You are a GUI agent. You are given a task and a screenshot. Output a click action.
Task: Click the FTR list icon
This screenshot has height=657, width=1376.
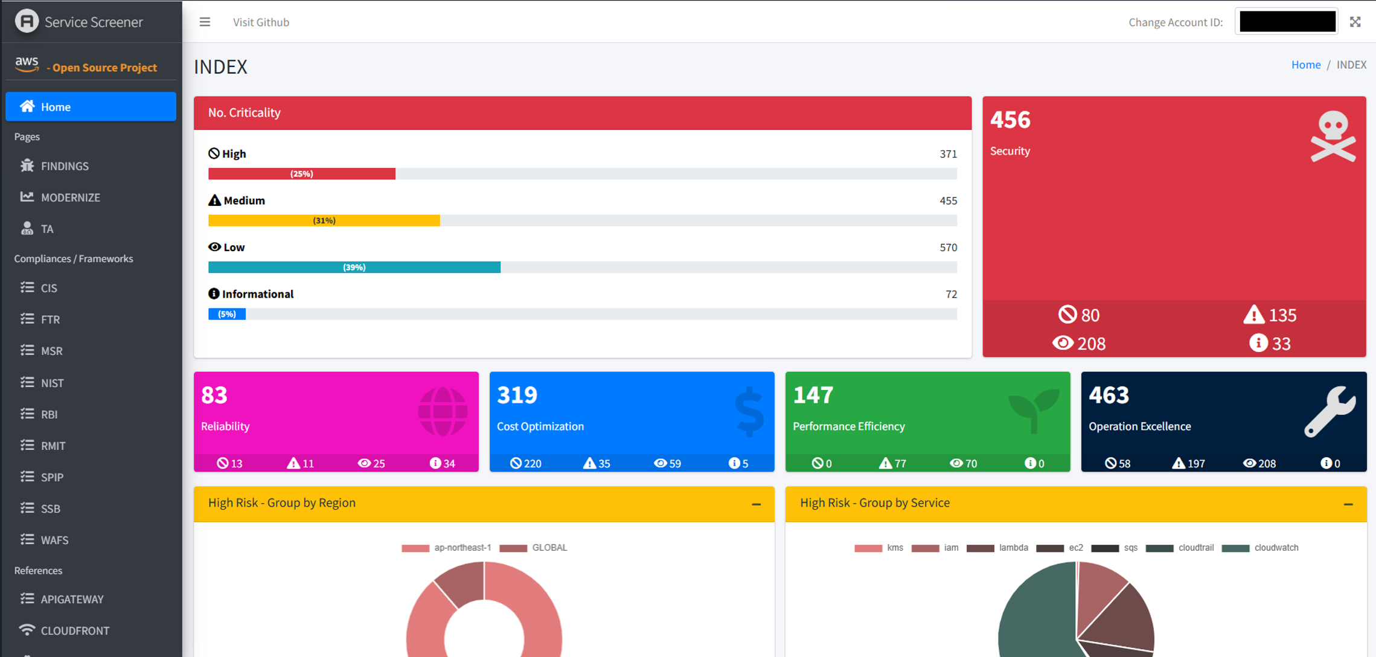(27, 319)
